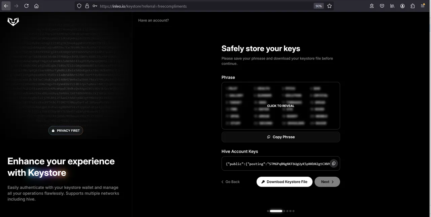Click the 90% zoom level indicator
431x217 pixels.
point(318,6)
